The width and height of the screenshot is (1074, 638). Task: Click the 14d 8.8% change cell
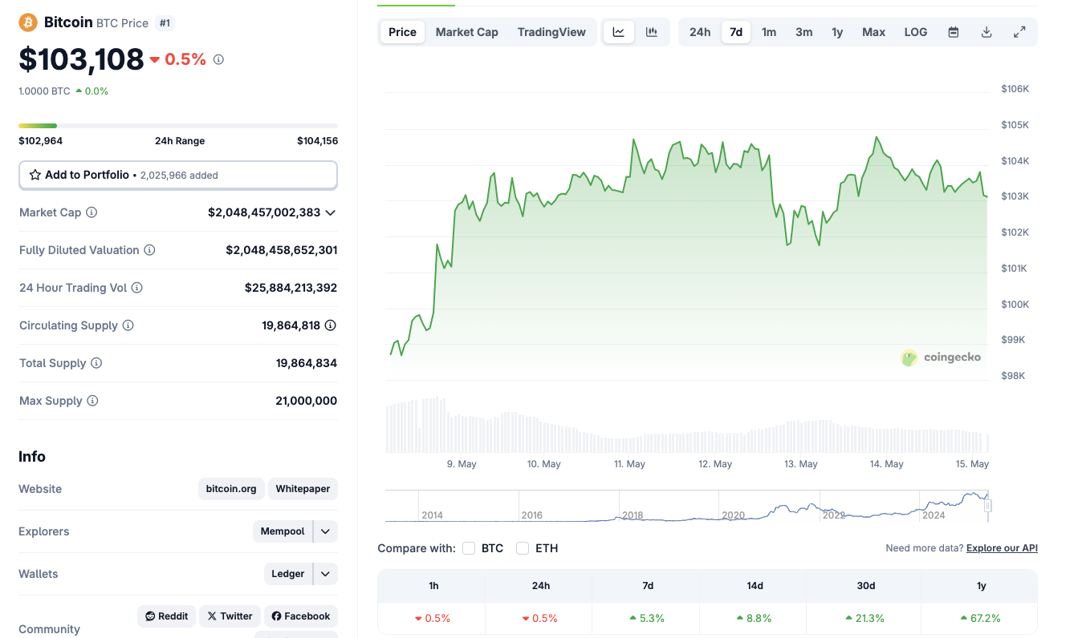tap(755, 618)
